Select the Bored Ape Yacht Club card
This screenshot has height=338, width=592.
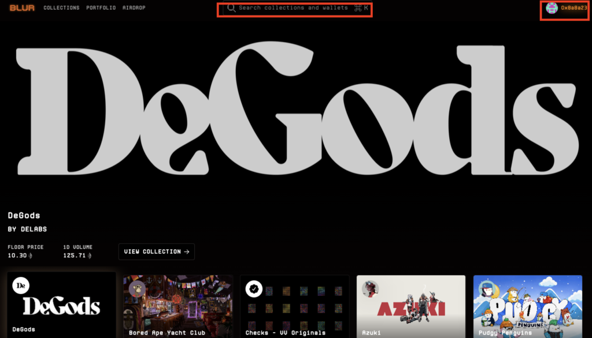tap(178, 306)
